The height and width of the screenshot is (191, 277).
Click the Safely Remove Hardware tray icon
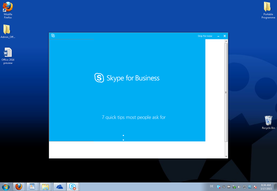(234, 187)
